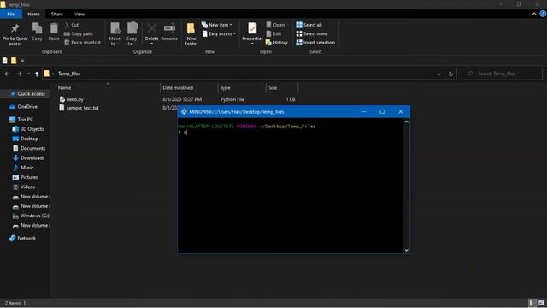Open Explorer help question mark icon

pos(543,14)
